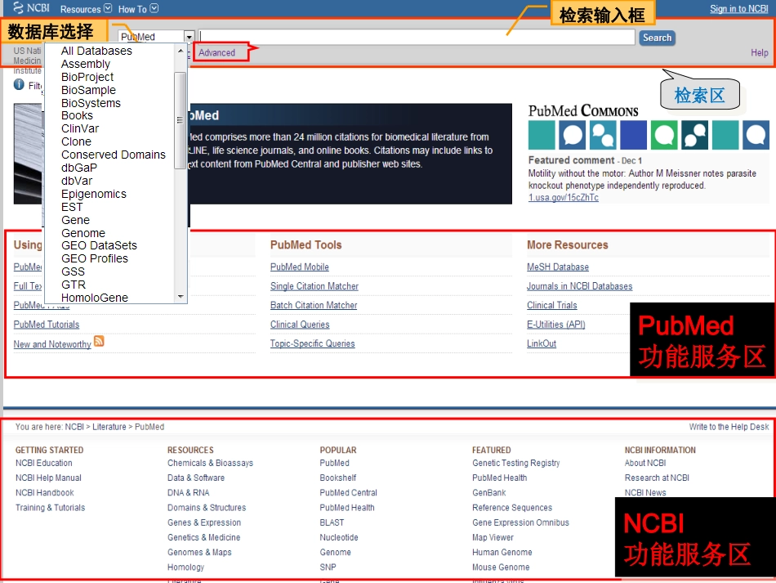Expand the How To menu
The width and height of the screenshot is (776, 583).
coord(138,9)
